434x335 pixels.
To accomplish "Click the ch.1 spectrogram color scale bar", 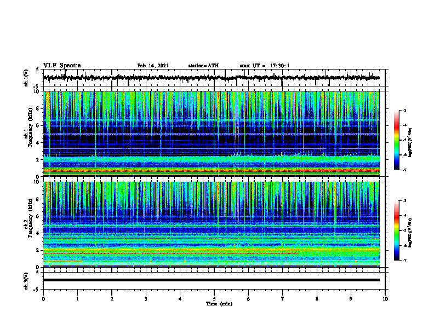I will point(396,140).
